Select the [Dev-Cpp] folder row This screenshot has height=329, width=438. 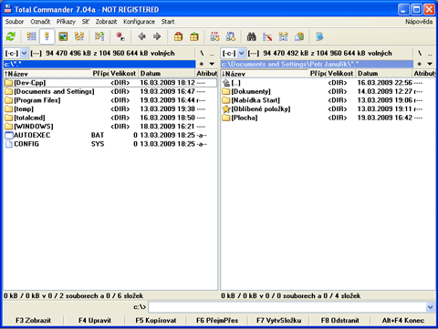coord(110,83)
